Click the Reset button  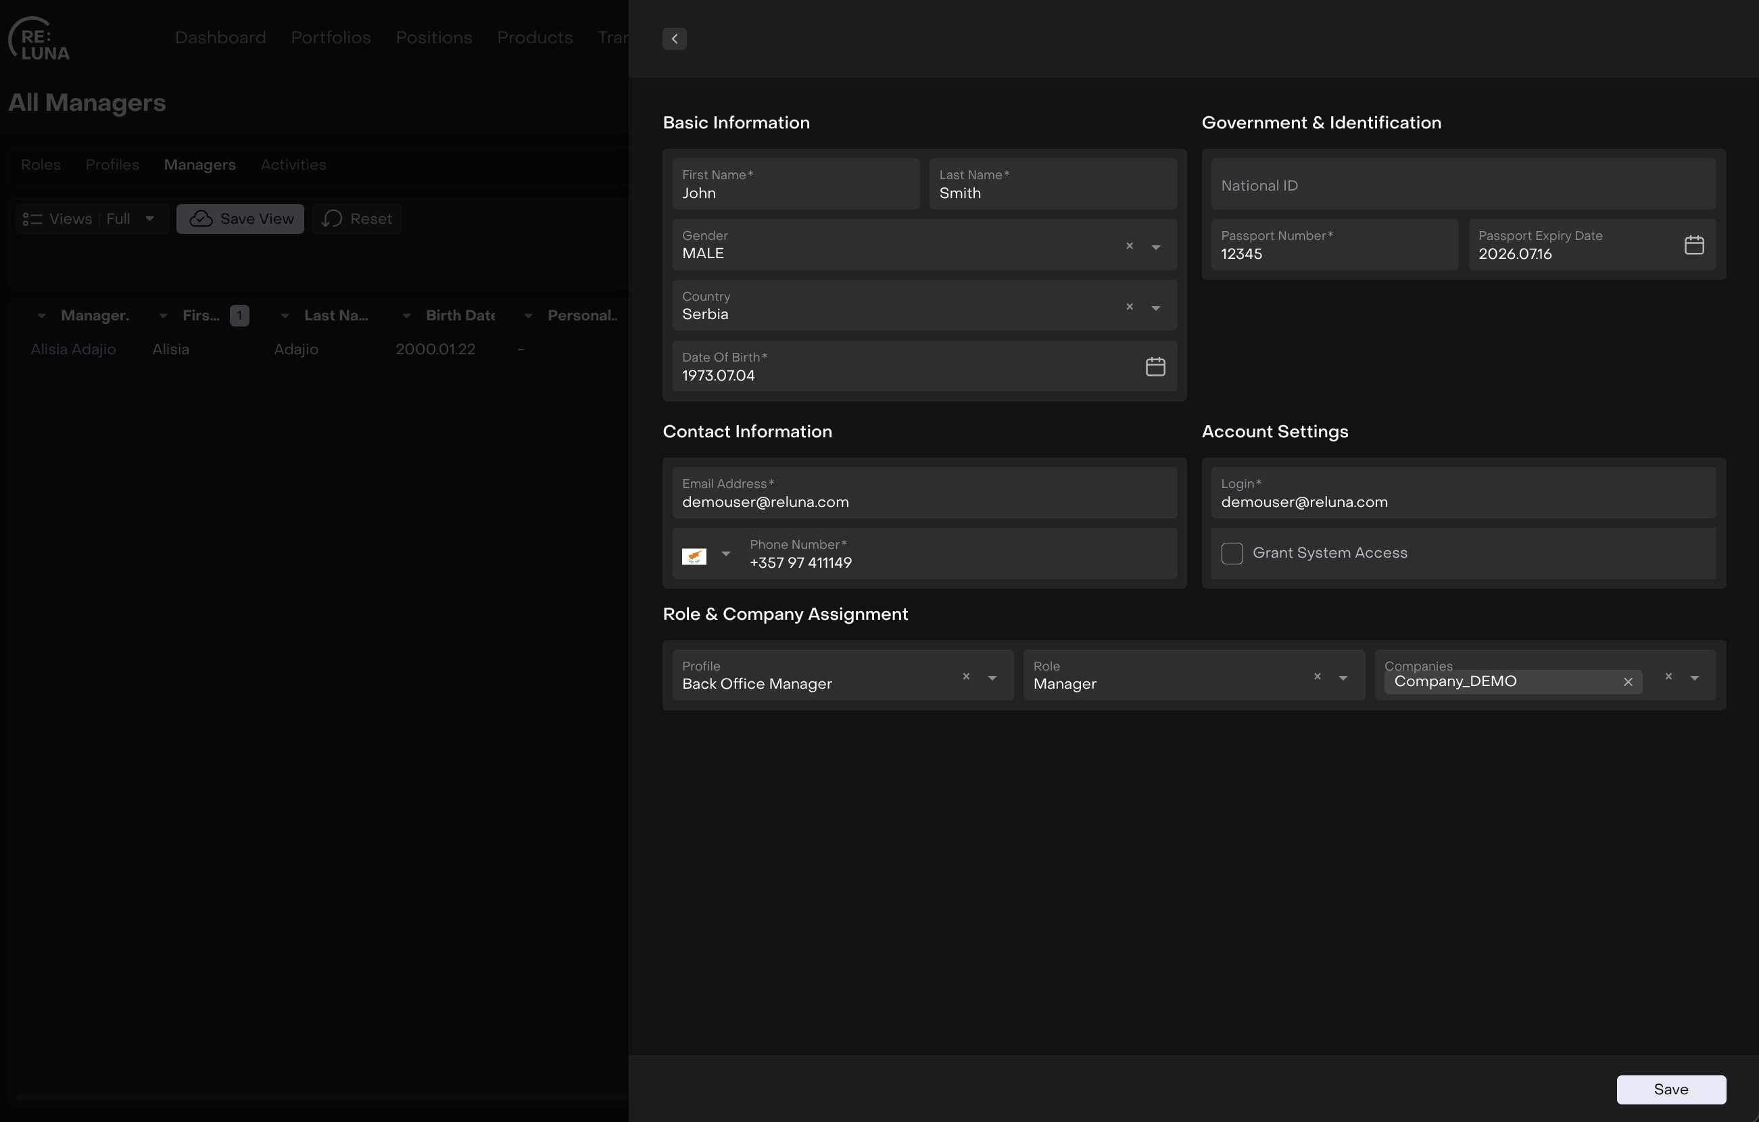tap(357, 219)
